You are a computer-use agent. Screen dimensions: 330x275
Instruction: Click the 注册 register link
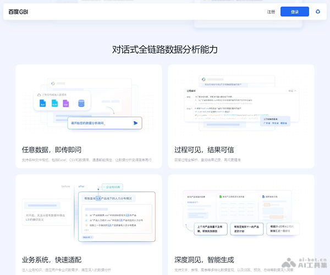[271, 12]
